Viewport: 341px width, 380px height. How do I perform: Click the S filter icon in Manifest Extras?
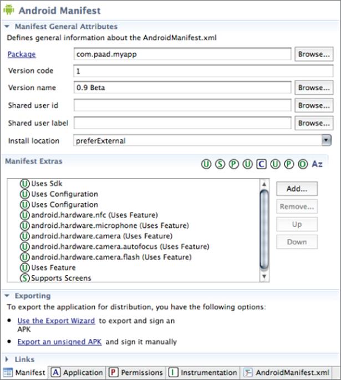[x=220, y=164]
